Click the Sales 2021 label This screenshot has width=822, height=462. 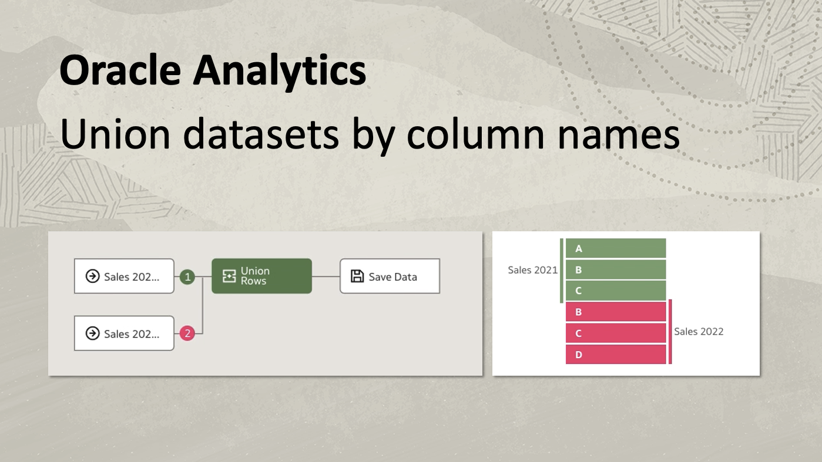[x=532, y=270]
